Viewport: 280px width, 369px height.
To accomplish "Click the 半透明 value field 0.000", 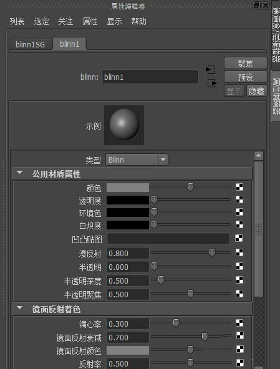I will [x=128, y=267].
